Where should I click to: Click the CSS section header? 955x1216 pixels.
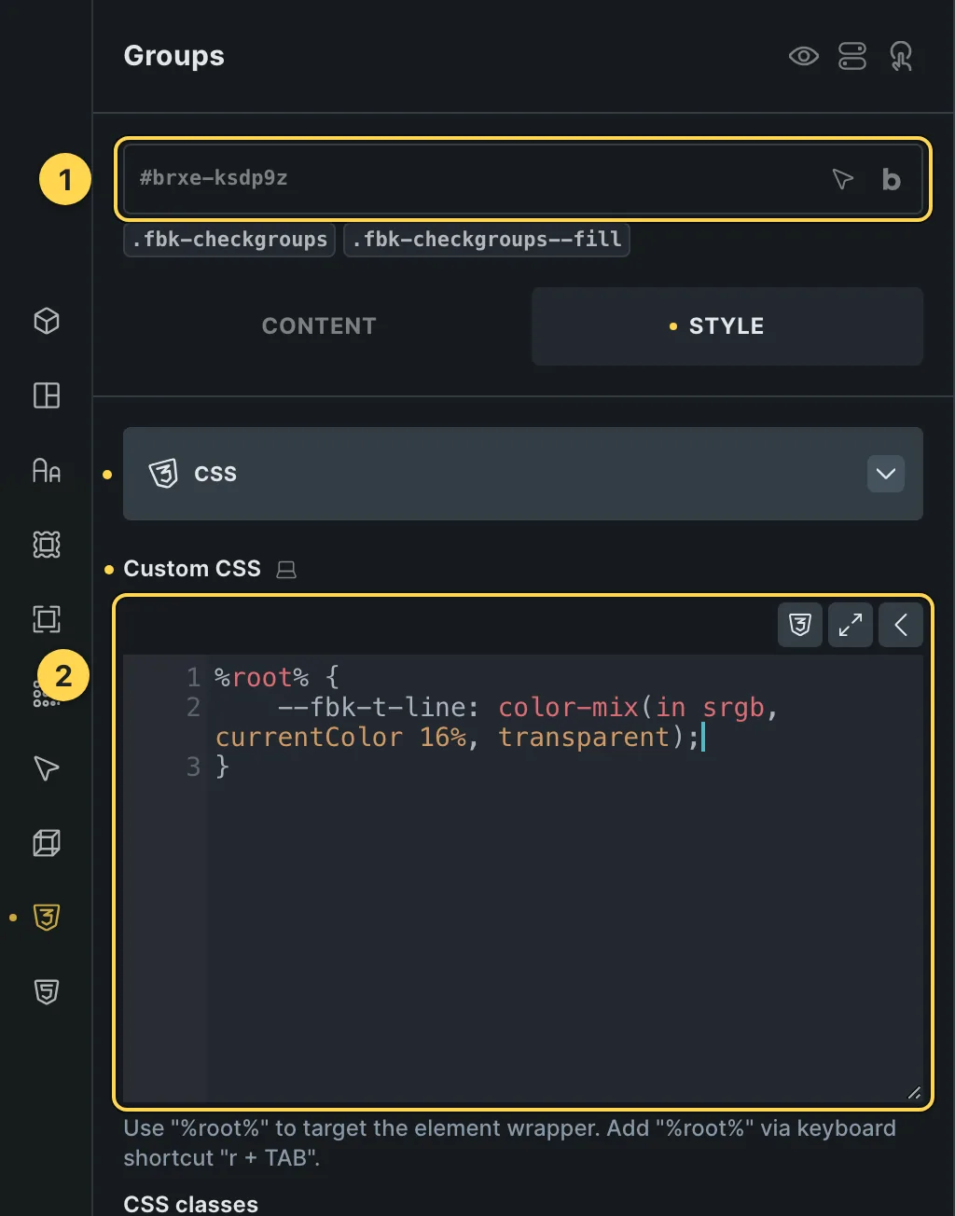pyautogui.click(x=523, y=474)
